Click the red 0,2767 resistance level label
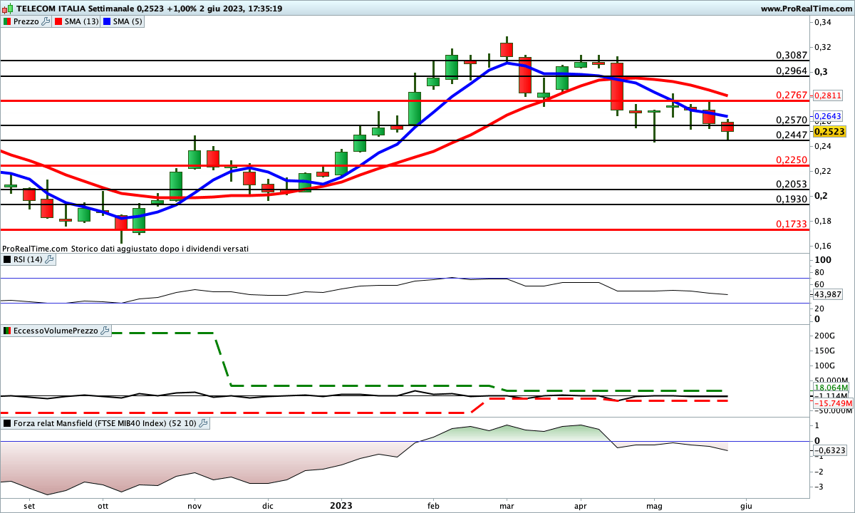Screen dimensions: 855x513 click(x=791, y=95)
